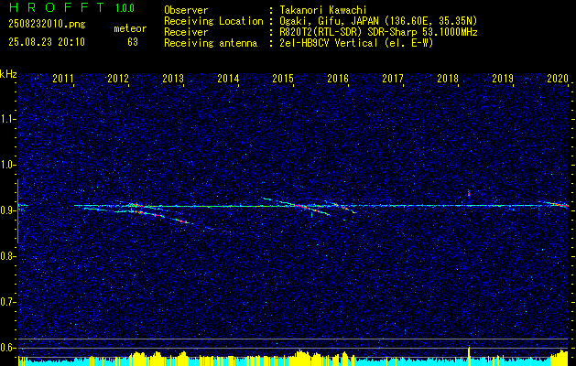Viewport: 576px width, 366px height.
Task: Click the 2012 time axis marker
Action: point(118,78)
